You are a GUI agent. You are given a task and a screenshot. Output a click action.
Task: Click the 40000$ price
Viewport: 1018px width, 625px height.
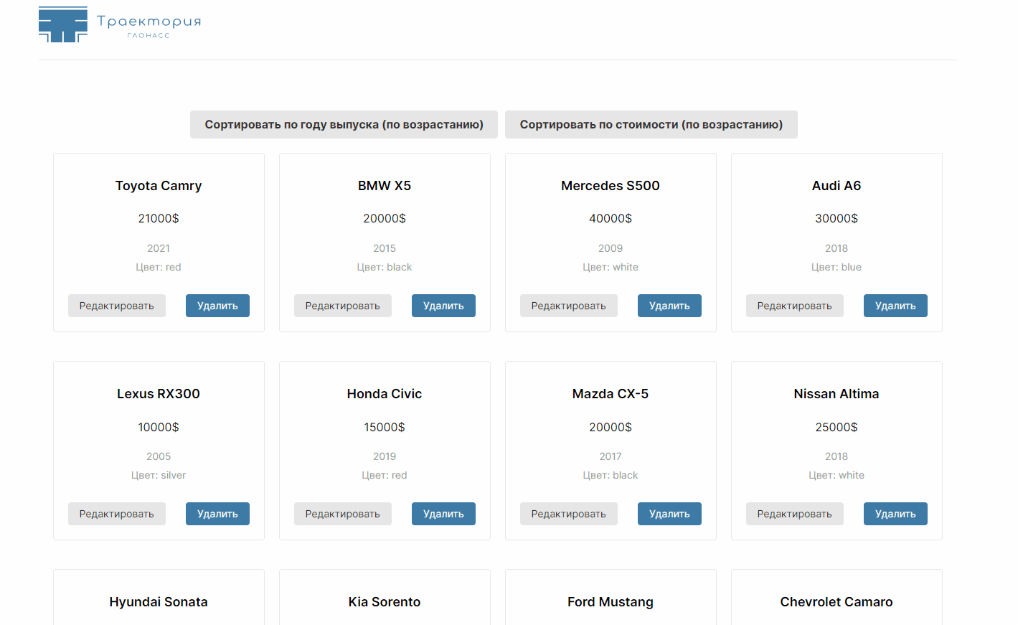point(611,218)
